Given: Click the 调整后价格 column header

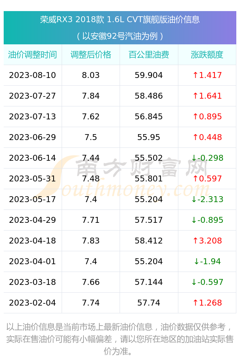Looking at the screenshot, I should pos(91,55).
